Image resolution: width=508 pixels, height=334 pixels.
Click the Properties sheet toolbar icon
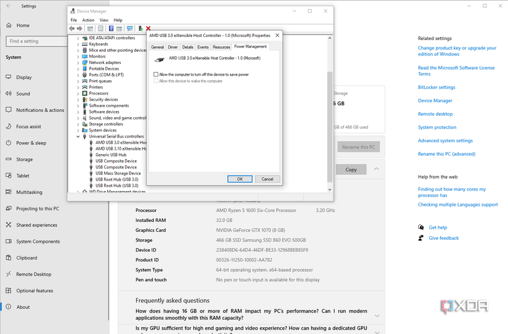pyautogui.click(x=101, y=28)
